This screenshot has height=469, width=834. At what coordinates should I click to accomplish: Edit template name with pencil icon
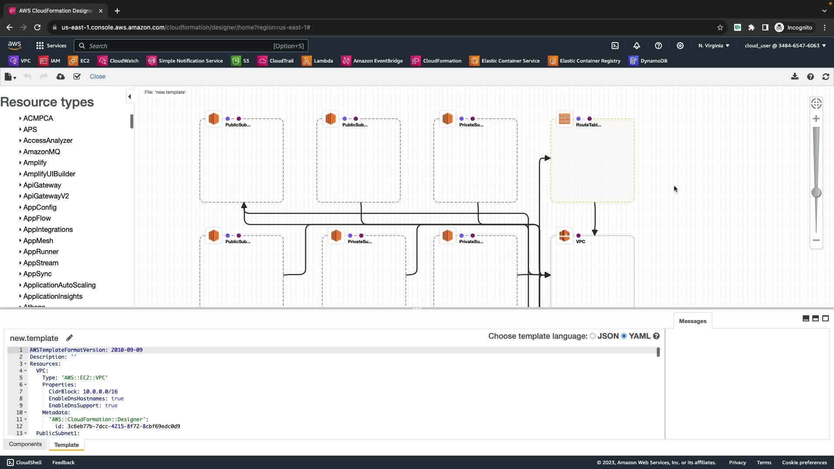69,338
